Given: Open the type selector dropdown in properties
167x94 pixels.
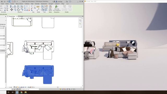Looking at the screenshot, I should (x=5, y=20).
